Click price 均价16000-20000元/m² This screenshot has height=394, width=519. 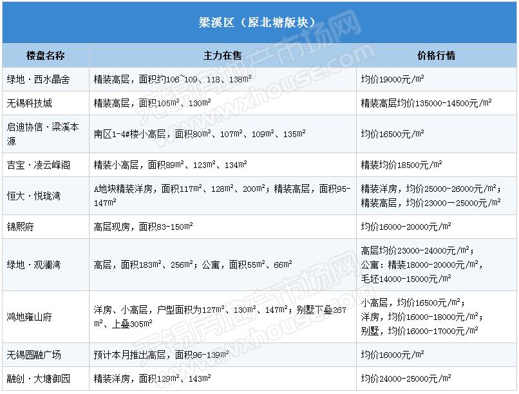406,227
